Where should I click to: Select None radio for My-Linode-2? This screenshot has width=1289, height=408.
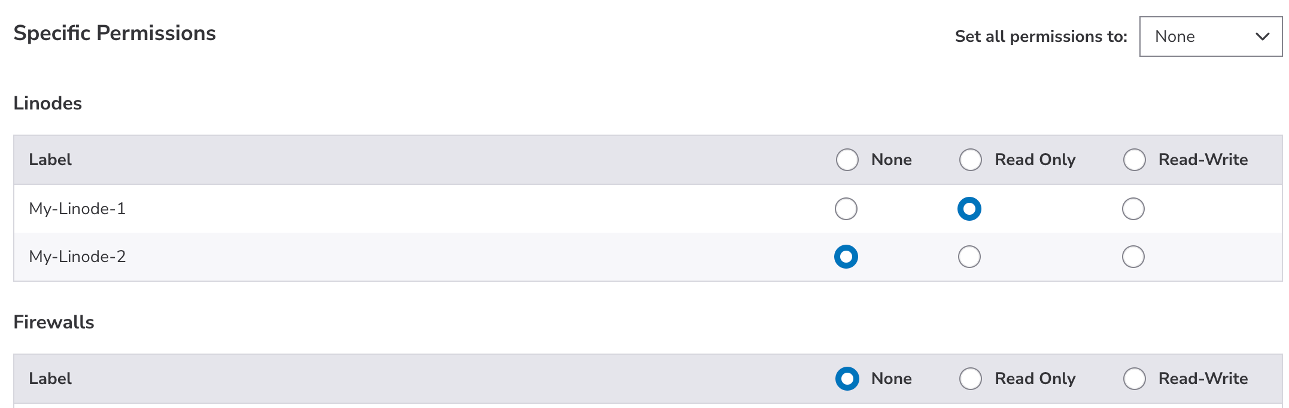tap(846, 257)
